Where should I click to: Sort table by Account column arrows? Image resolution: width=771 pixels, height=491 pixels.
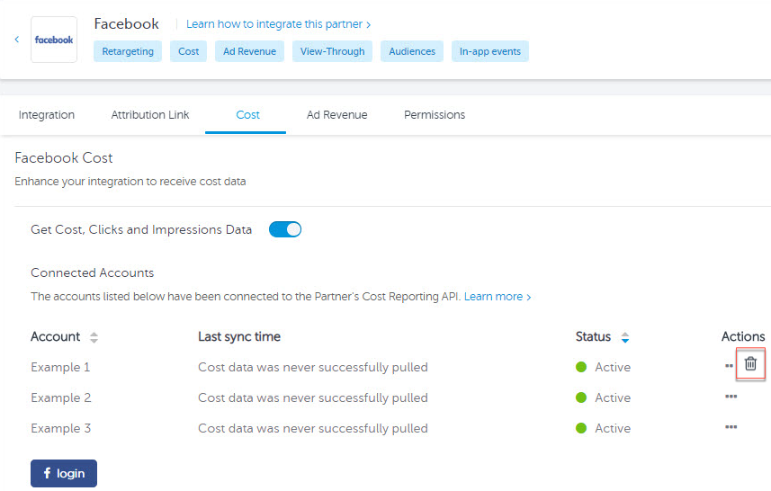coord(94,337)
